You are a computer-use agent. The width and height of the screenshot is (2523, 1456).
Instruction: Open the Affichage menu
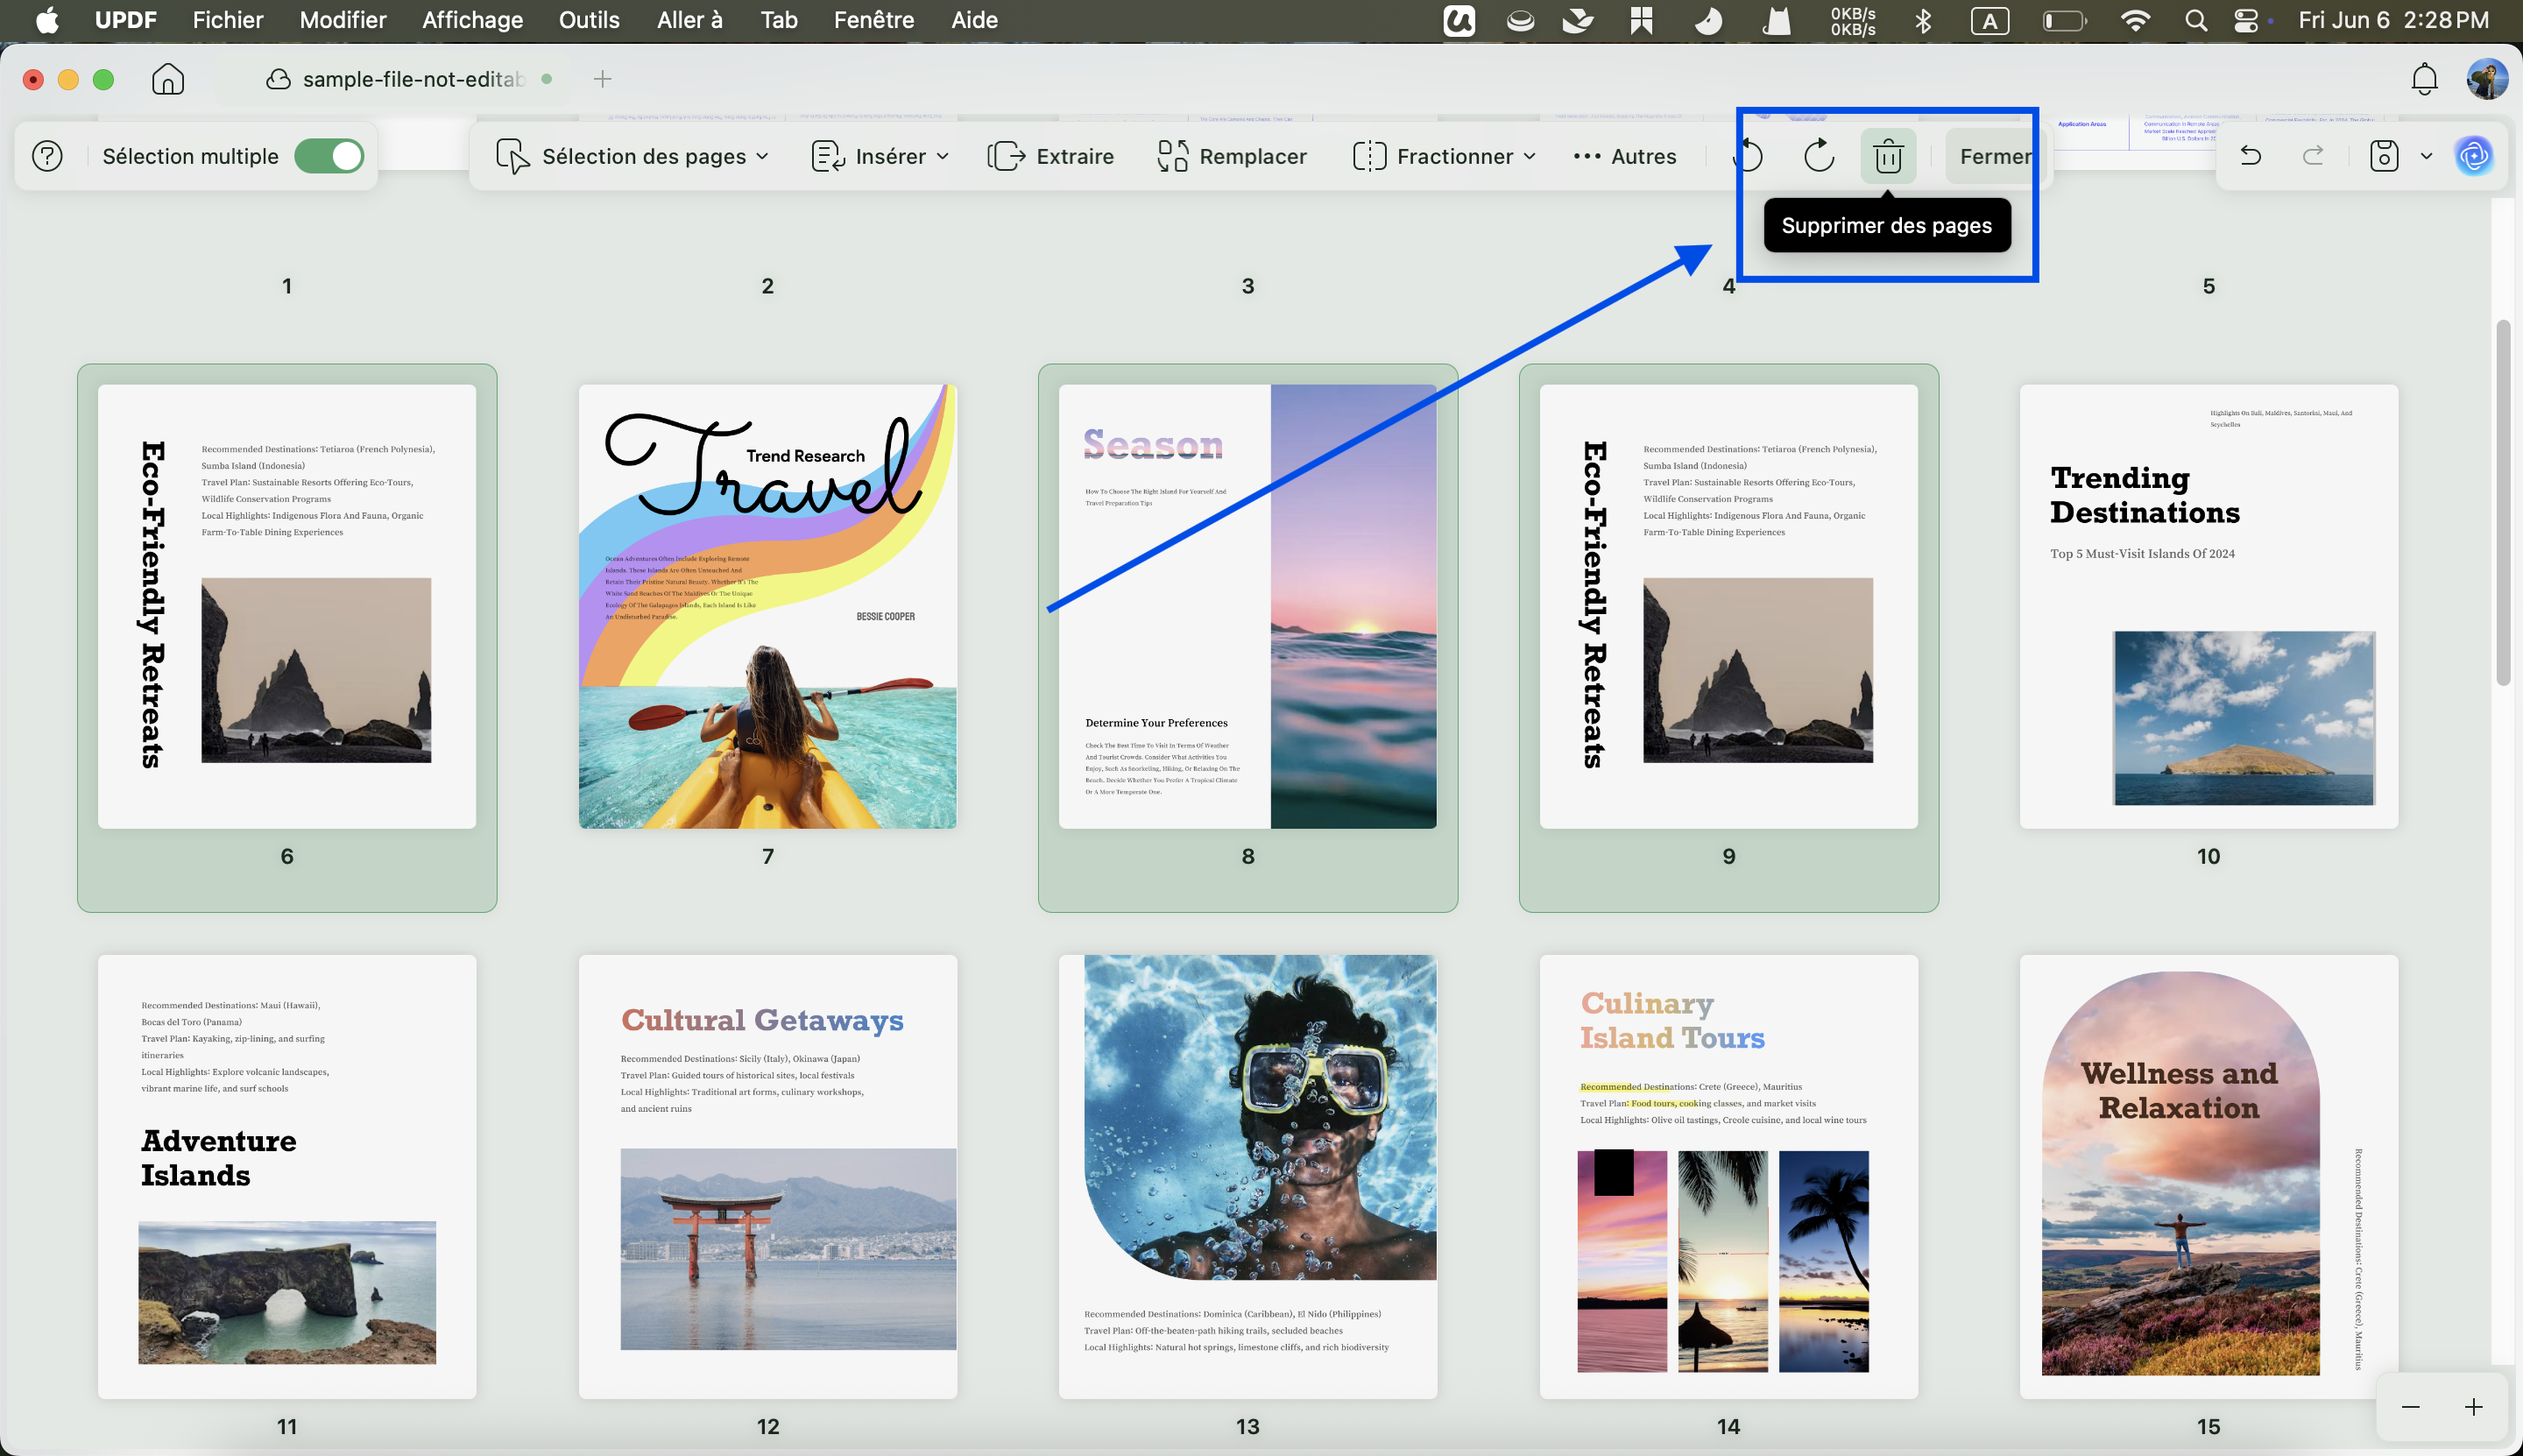(x=472, y=20)
